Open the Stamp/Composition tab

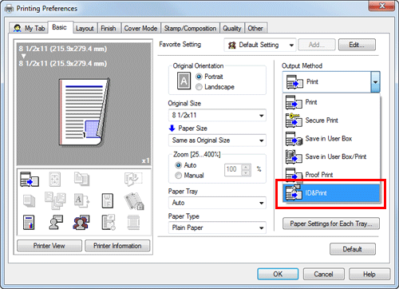pos(190,28)
